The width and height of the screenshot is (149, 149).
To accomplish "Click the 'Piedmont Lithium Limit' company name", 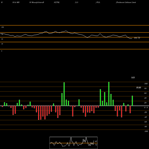I will 126,2.
